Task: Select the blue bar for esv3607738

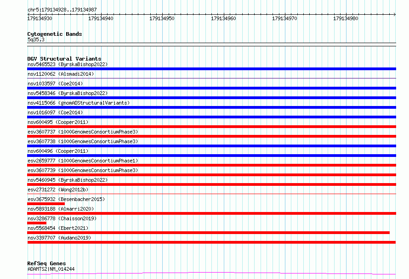Action: (x=211, y=146)
